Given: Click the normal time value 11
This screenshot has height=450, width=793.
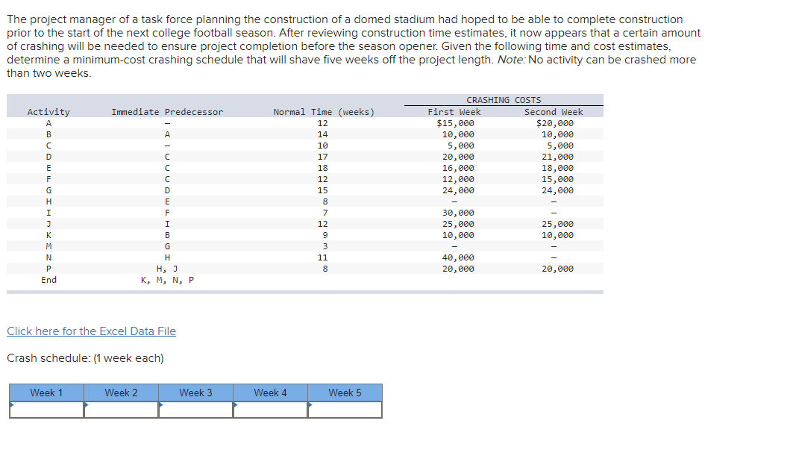Looking at the screenshot, I should tap(323, 257).
